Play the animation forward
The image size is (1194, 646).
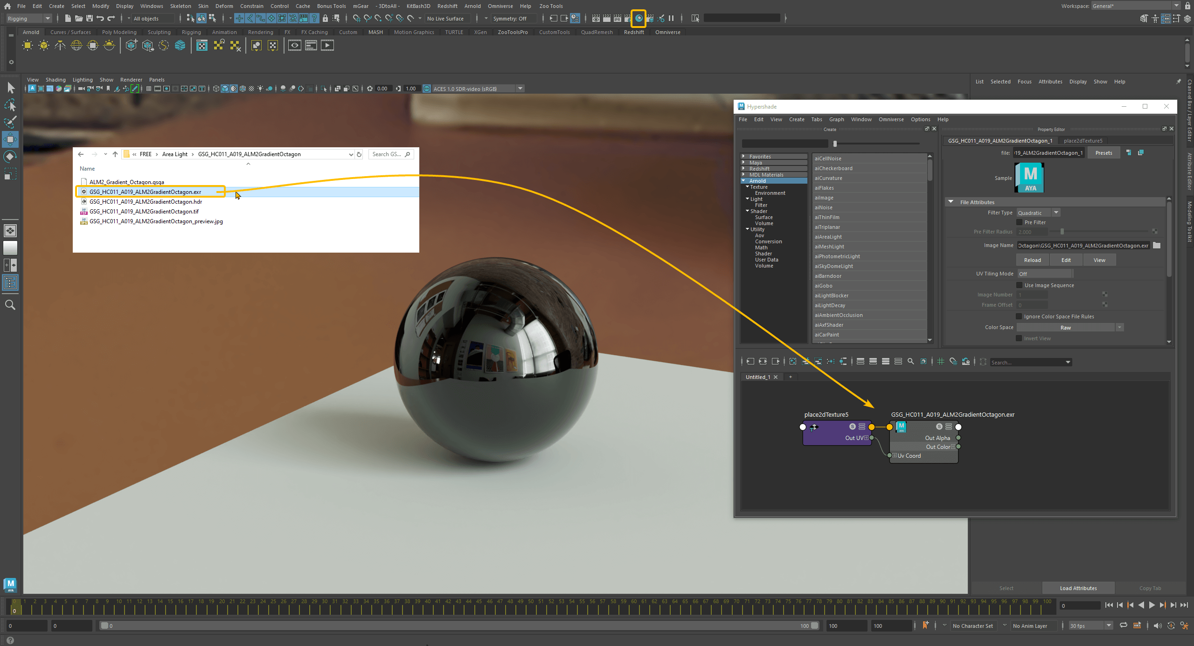pyautogui.click(x=1152, y=605)
